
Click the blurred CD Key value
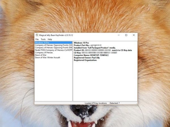[x=99, y=53]
